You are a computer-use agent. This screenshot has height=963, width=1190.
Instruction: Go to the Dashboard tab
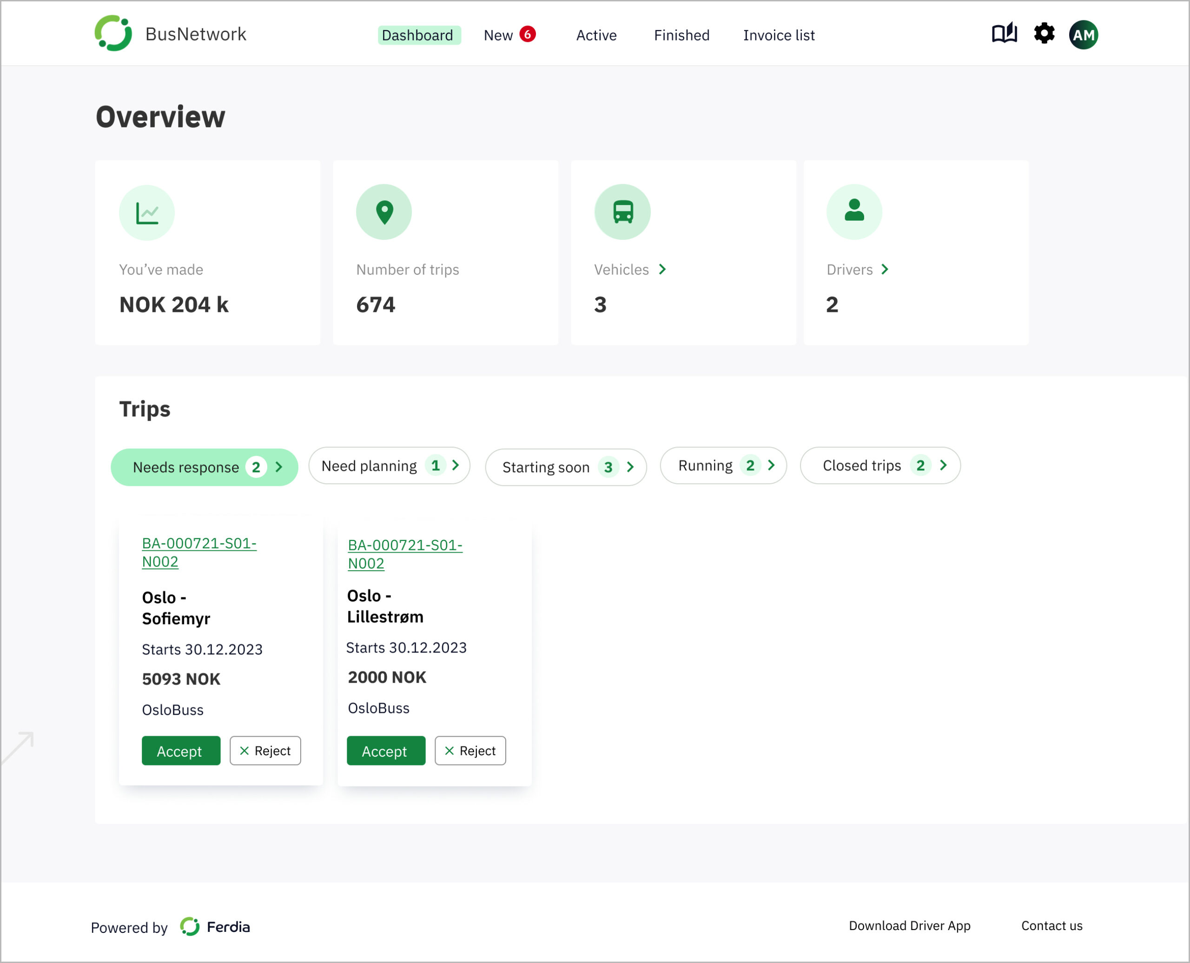419,35
